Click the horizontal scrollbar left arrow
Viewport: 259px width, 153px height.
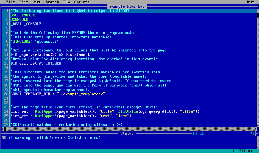tap(3, 129)
